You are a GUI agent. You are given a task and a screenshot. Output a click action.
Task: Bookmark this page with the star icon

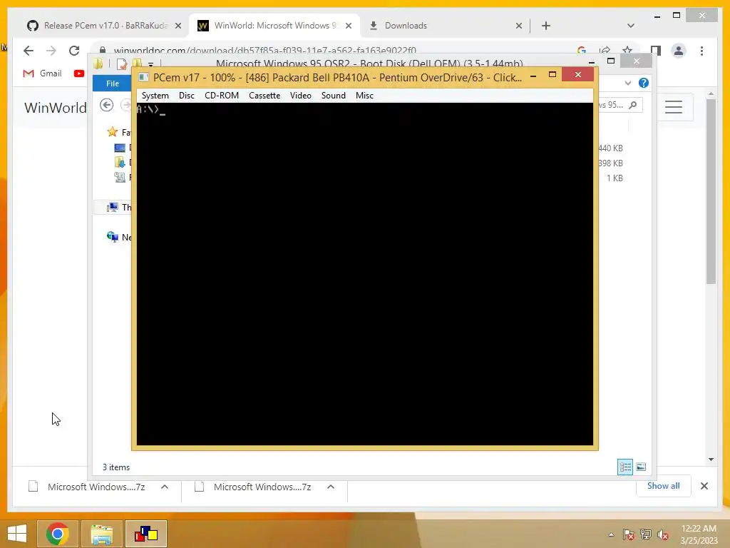627,50
